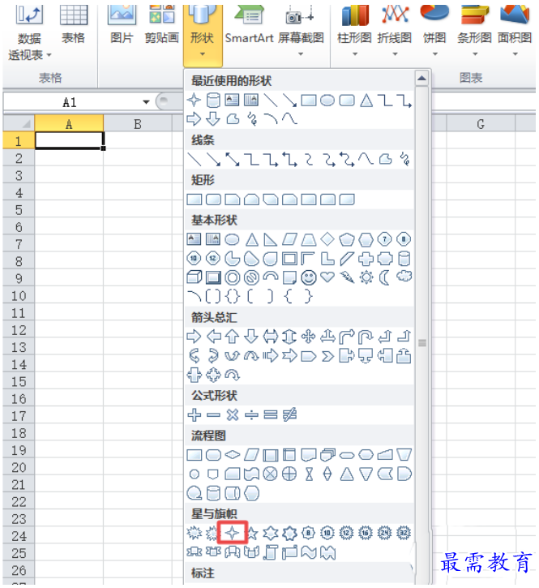Image resolution: width=539 pixels, height=588 pixels.
Task: Open 柱形图 column chart dropdown
Action: (x=354, y=32)
